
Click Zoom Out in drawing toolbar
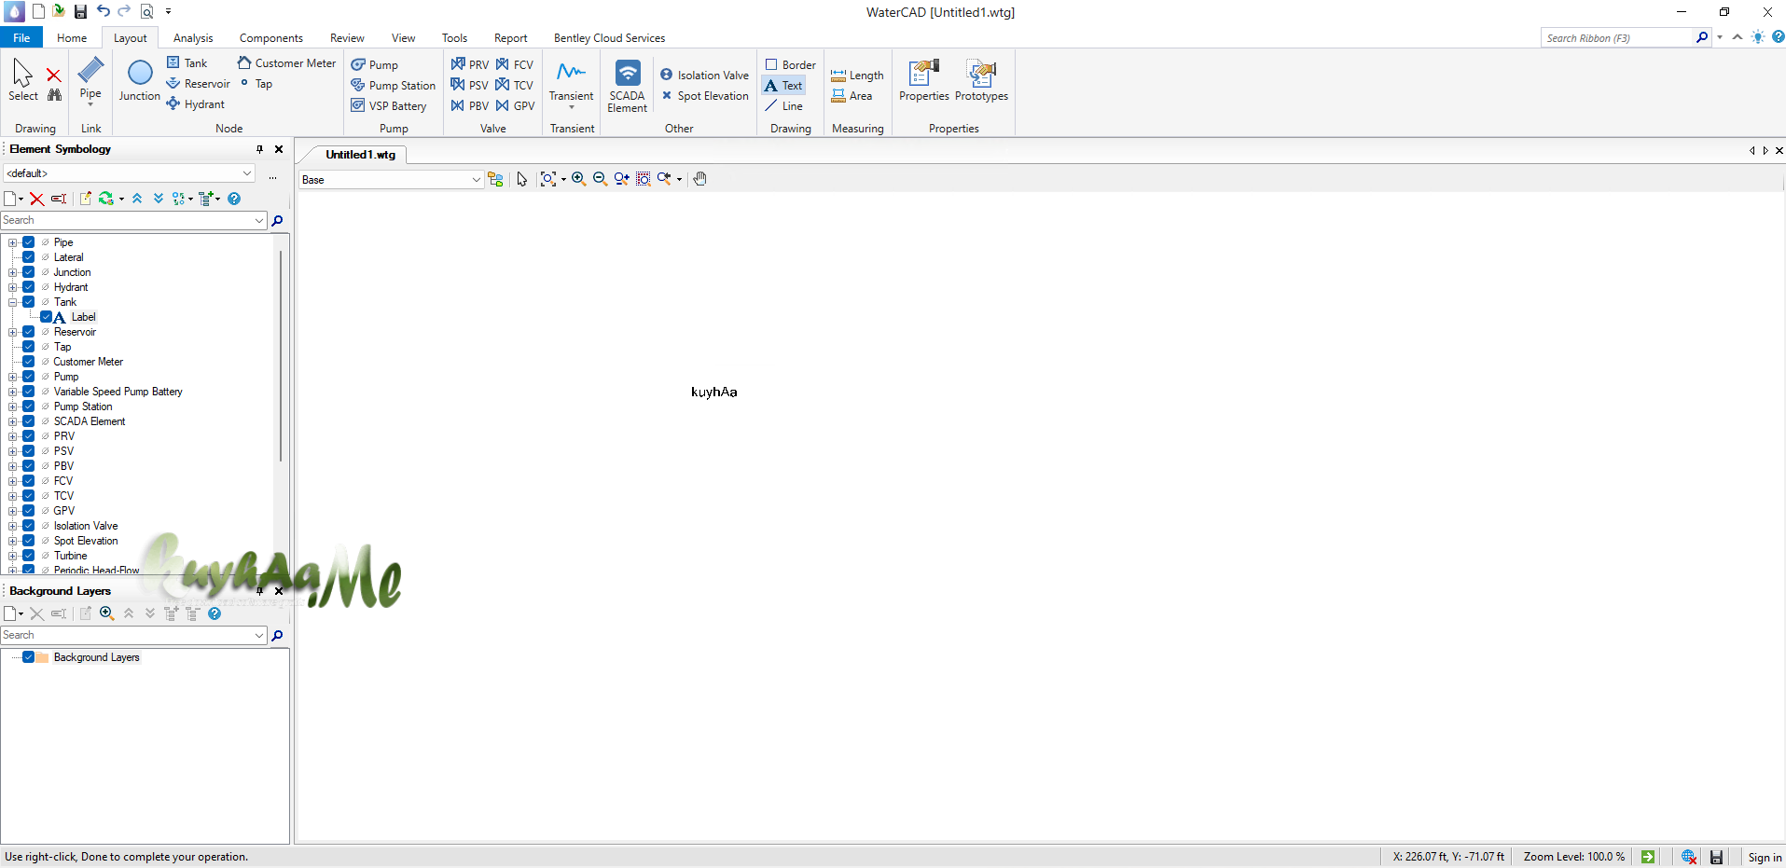coord(600,179)
